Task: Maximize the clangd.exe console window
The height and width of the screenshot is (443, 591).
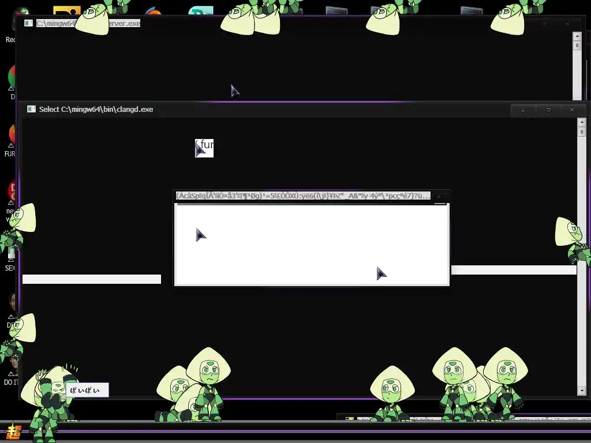Action: (x=548, y=110)
